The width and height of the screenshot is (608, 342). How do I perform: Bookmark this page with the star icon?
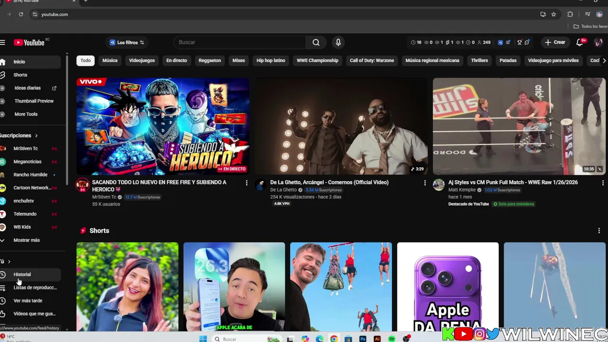pos(553,14)
